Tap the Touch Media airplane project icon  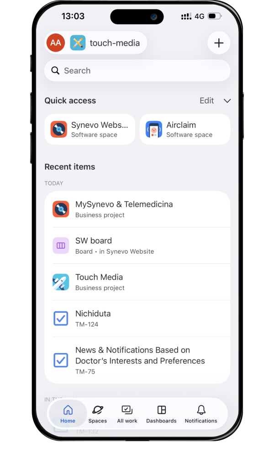[x=61, y=282]
